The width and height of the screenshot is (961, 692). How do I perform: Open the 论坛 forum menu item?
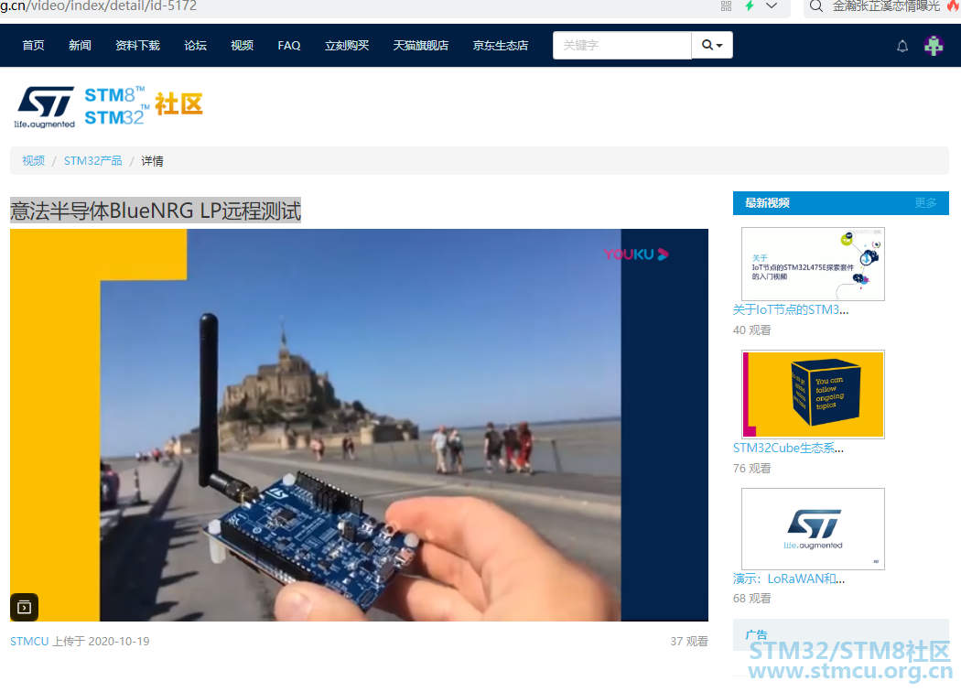(x=195, y=46)
